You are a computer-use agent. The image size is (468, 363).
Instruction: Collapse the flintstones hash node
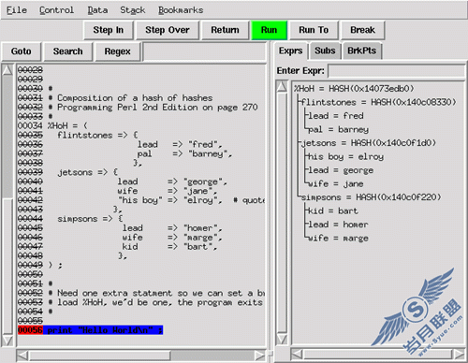point(378,102)
